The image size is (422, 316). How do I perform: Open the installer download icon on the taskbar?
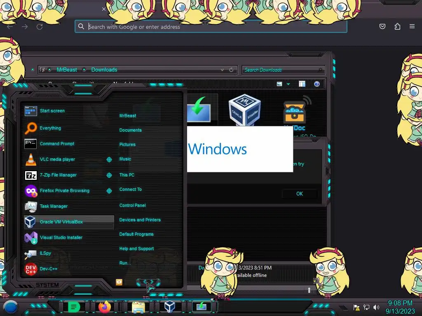click(201, 306)
